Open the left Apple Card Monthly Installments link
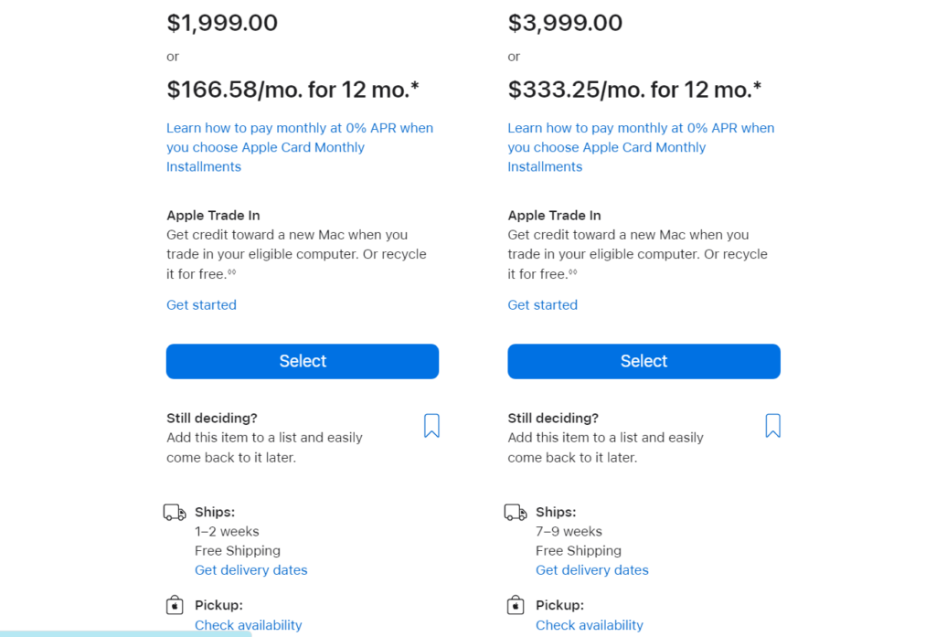Screen dimensions: 936x637 300,147
